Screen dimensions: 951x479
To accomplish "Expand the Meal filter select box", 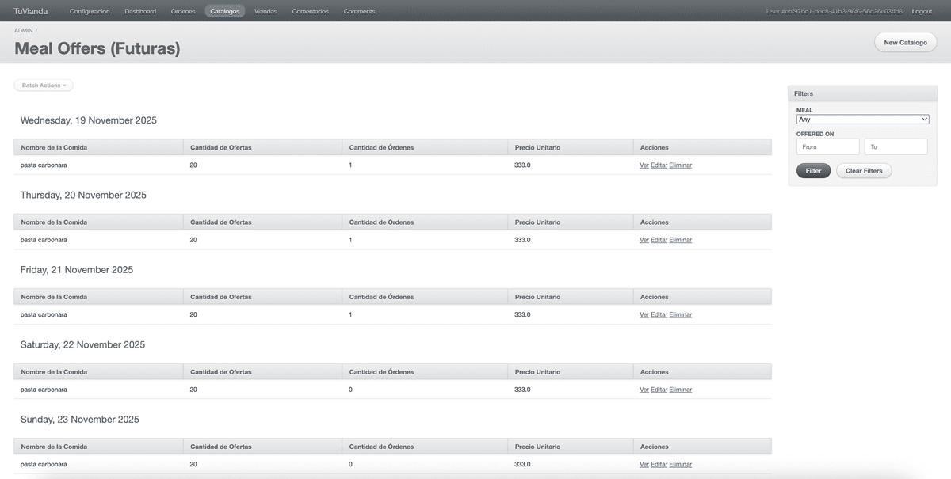I will click(x=862, y=120).
